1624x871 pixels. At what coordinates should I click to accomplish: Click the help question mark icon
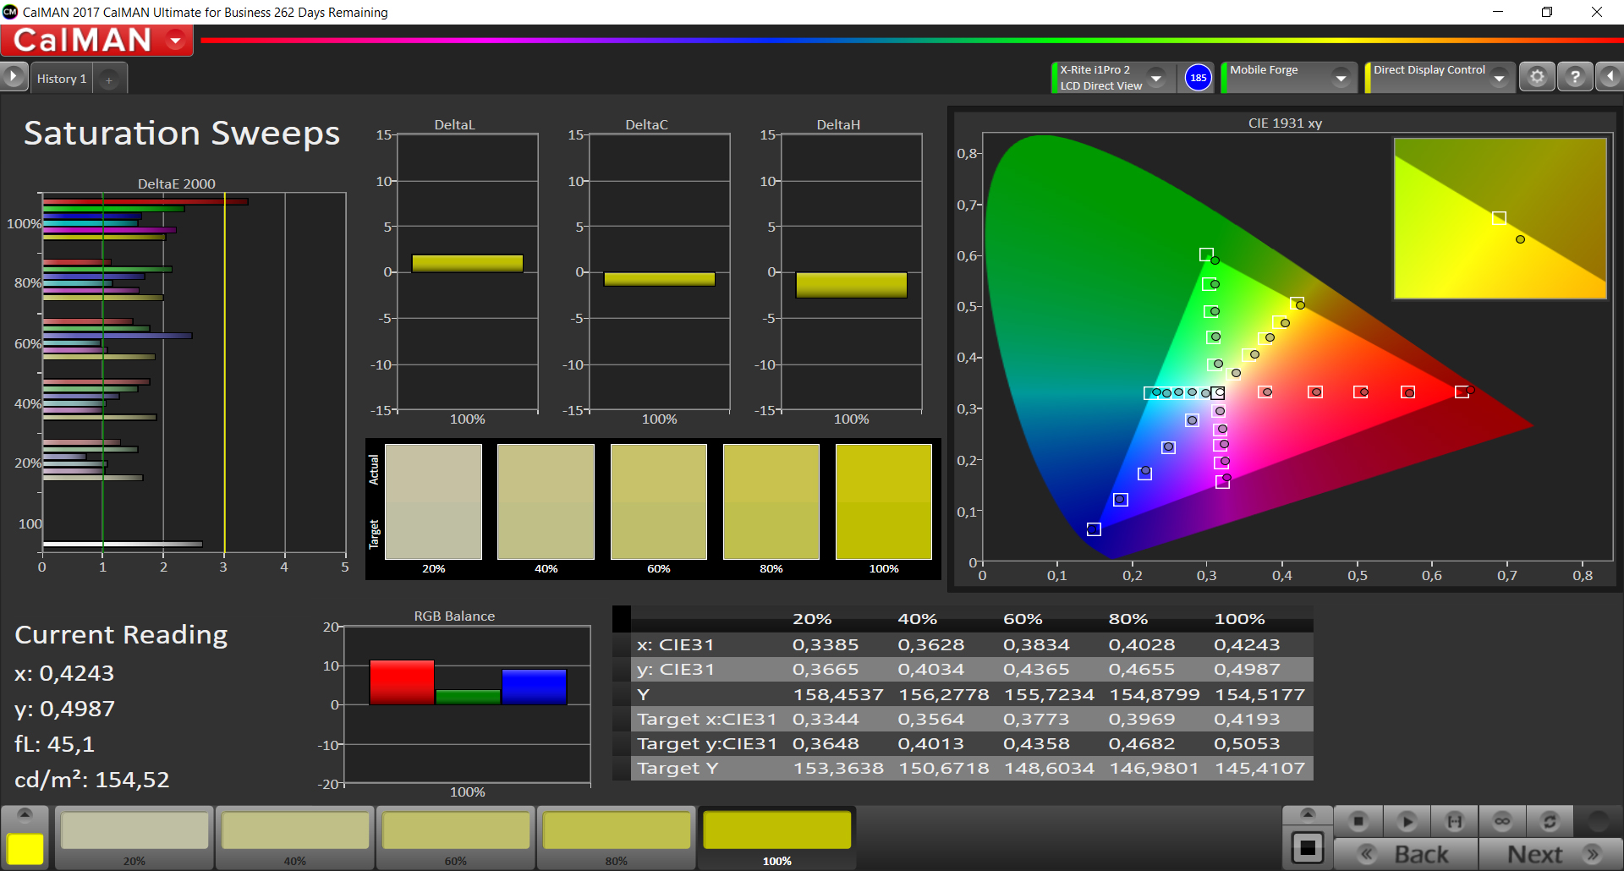tap(1575, 78)
